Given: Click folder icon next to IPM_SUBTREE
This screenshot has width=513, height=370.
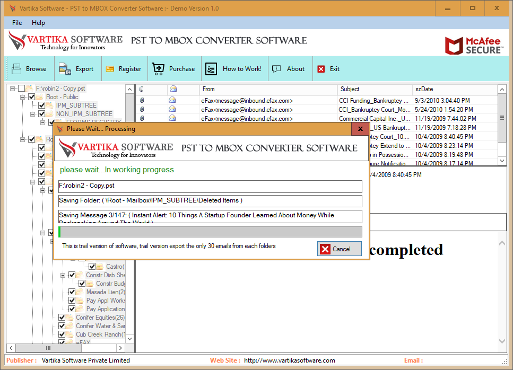Looking at the screenshot, I should pos(50,105).
